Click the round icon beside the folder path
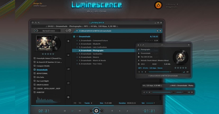The width and height of the screenshot is (219, 114). pyautogui.click(x=77, y=31)
